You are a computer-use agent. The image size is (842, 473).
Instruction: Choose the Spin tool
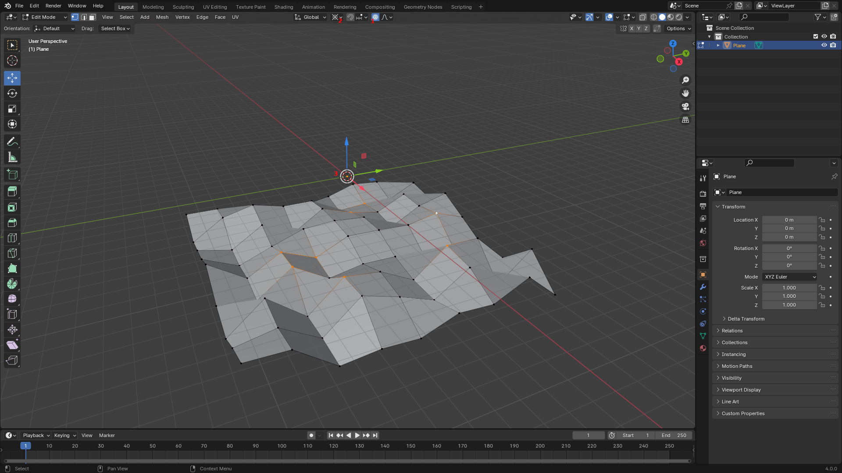[x=12, y=284]
